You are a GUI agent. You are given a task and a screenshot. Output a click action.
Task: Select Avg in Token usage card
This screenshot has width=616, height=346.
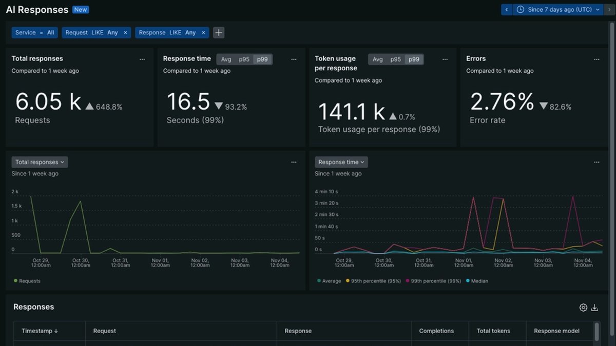tap(377, 59)
